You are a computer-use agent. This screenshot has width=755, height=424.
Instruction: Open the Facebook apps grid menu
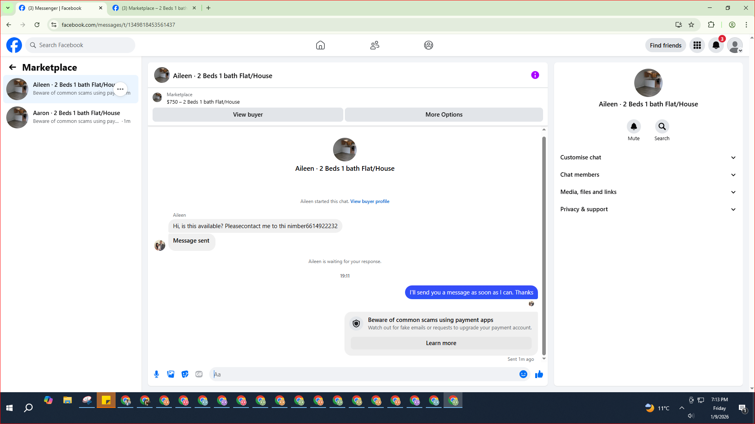697,45
